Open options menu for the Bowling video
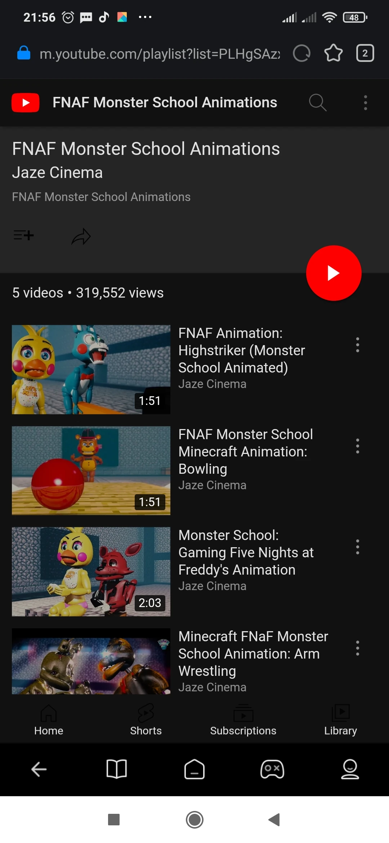Image resolution: width=389 pixels, height=843 pixels. click(357, 446)
